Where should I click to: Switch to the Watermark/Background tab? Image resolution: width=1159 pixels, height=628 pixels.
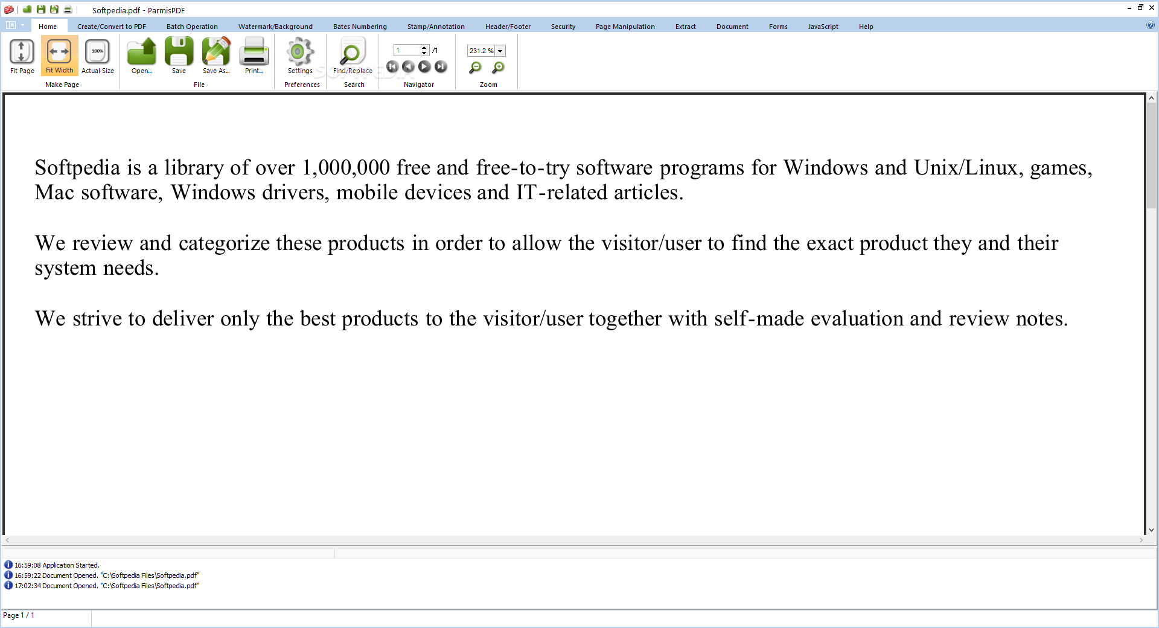point(275,27)
